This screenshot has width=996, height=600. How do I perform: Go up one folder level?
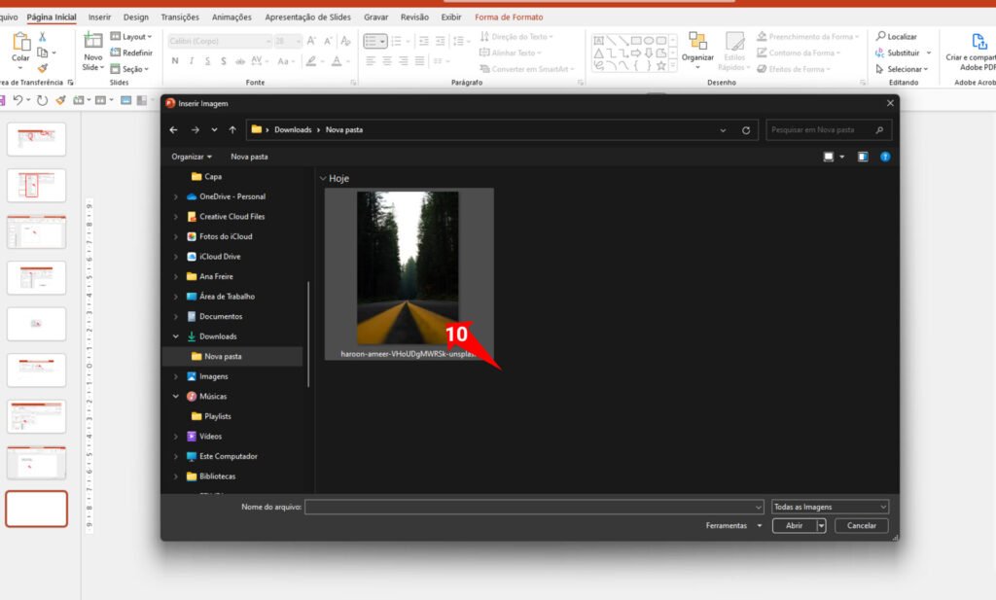[232, 130]
